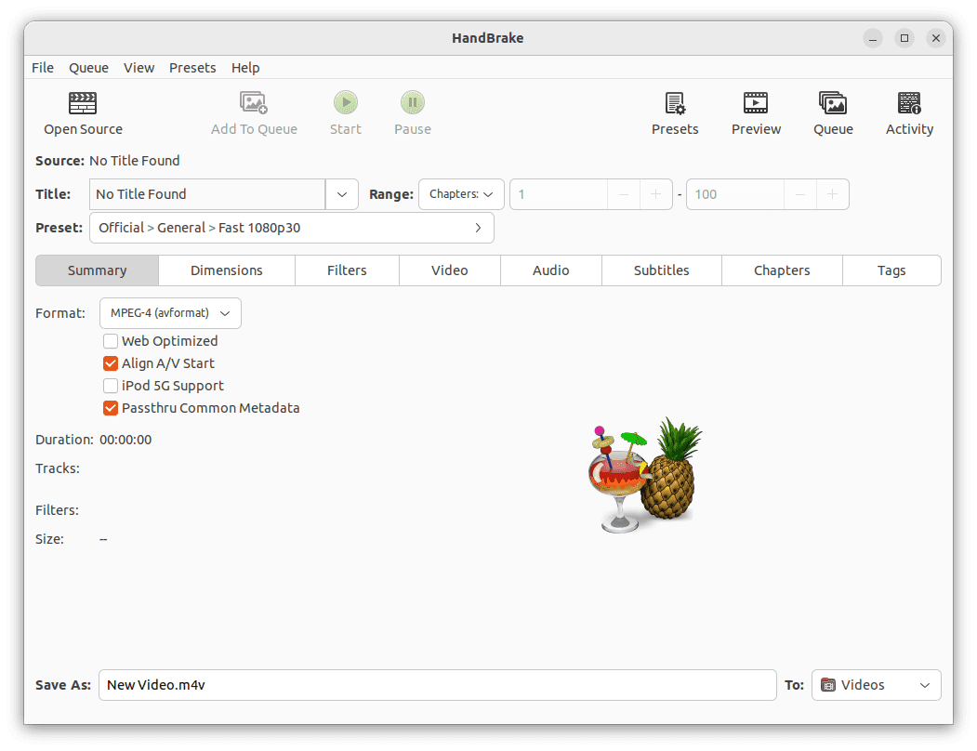The width and height of the screenshot is (977, 751).
Task: Click the Save As filename field
Action: [437, 685]
